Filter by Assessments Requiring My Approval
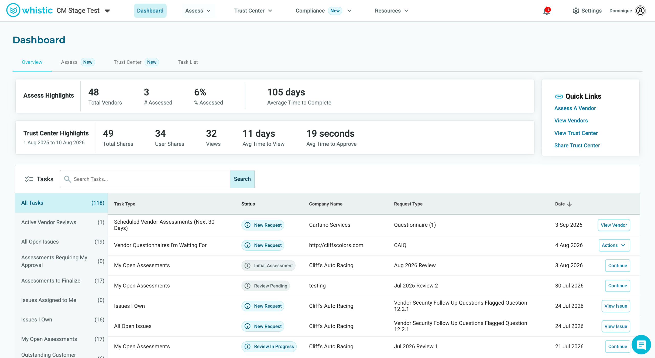This screenshot has width=655, height=358. click(x=61, y=261)
